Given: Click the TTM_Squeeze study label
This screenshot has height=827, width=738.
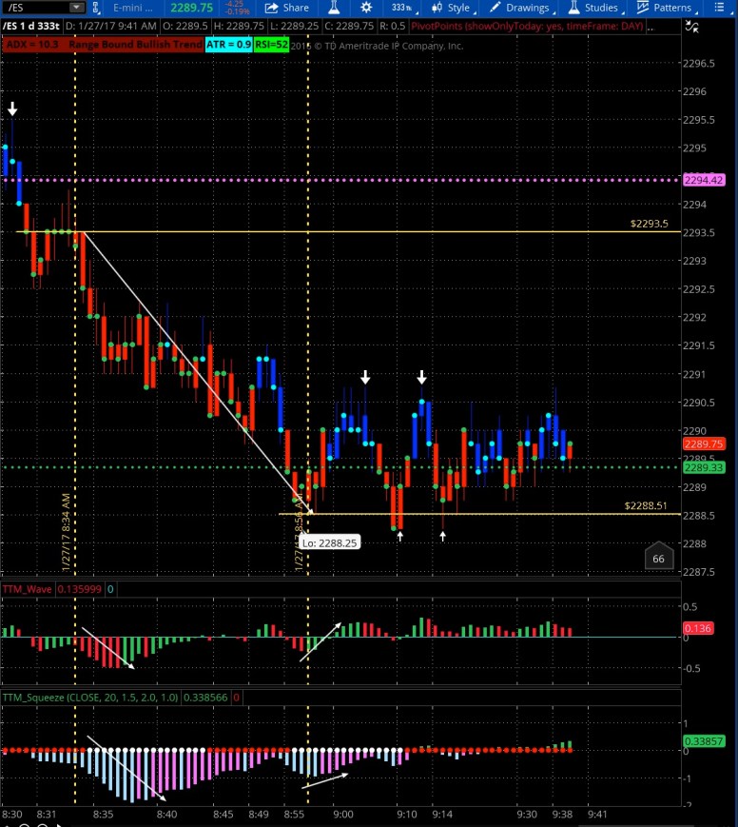Looking at the screenshot, I should point(90,698).
